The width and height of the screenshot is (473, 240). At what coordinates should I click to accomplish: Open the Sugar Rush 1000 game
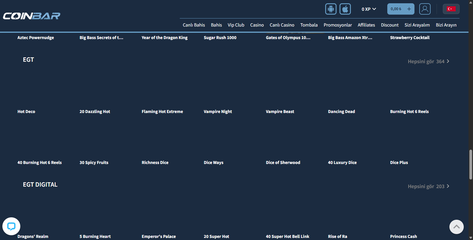pos(220,38)
